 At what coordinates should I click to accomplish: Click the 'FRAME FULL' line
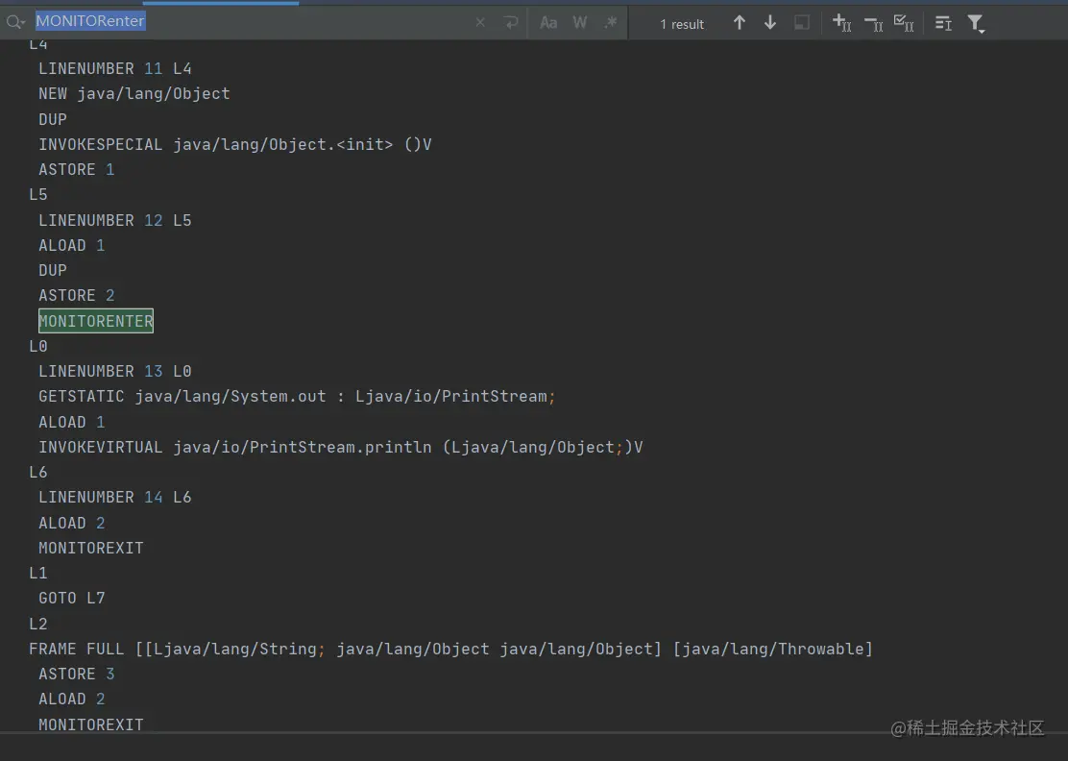click(x=450, y=649)
